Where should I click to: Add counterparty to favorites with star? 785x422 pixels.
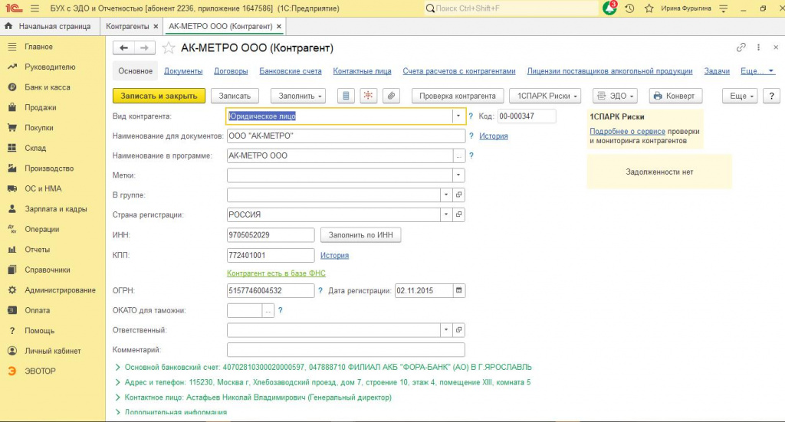click(x=169, y=48)
